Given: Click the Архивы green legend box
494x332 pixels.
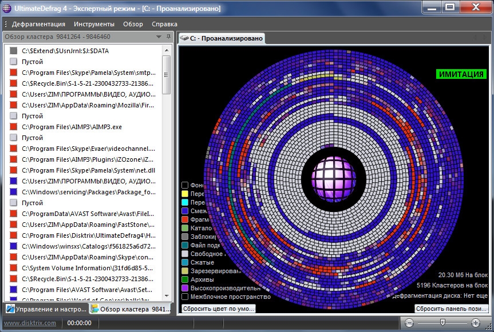Looking at the screenshot, I should pyautogui.click(x=185, y=279).
